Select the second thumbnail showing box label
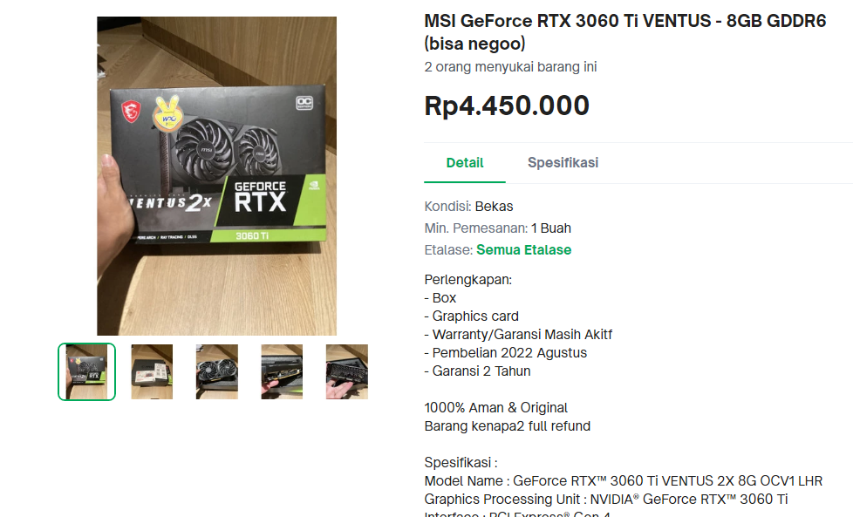The image size is (853, 517). coord(152,372)
